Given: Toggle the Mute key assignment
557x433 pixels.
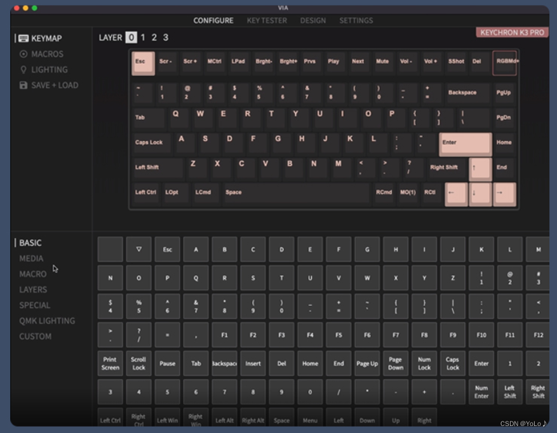Looking at the screenshot, I should coord(382,62).
